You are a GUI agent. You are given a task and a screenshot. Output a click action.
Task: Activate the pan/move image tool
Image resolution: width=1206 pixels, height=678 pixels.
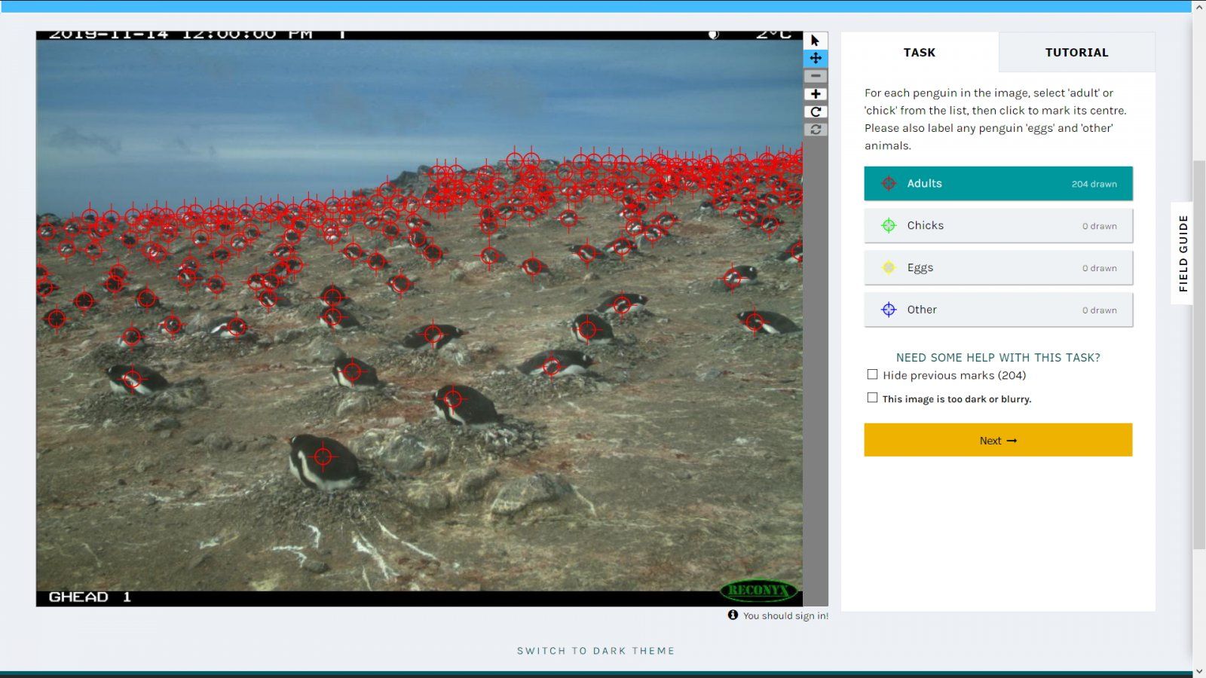click(x=815, y=58)
